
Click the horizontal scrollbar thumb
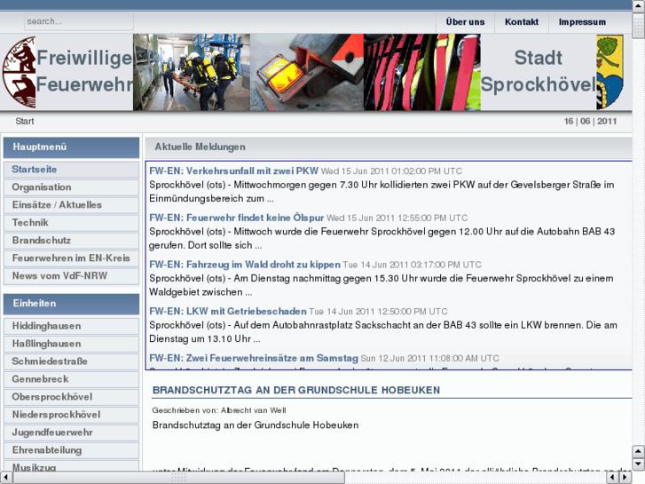178,478
